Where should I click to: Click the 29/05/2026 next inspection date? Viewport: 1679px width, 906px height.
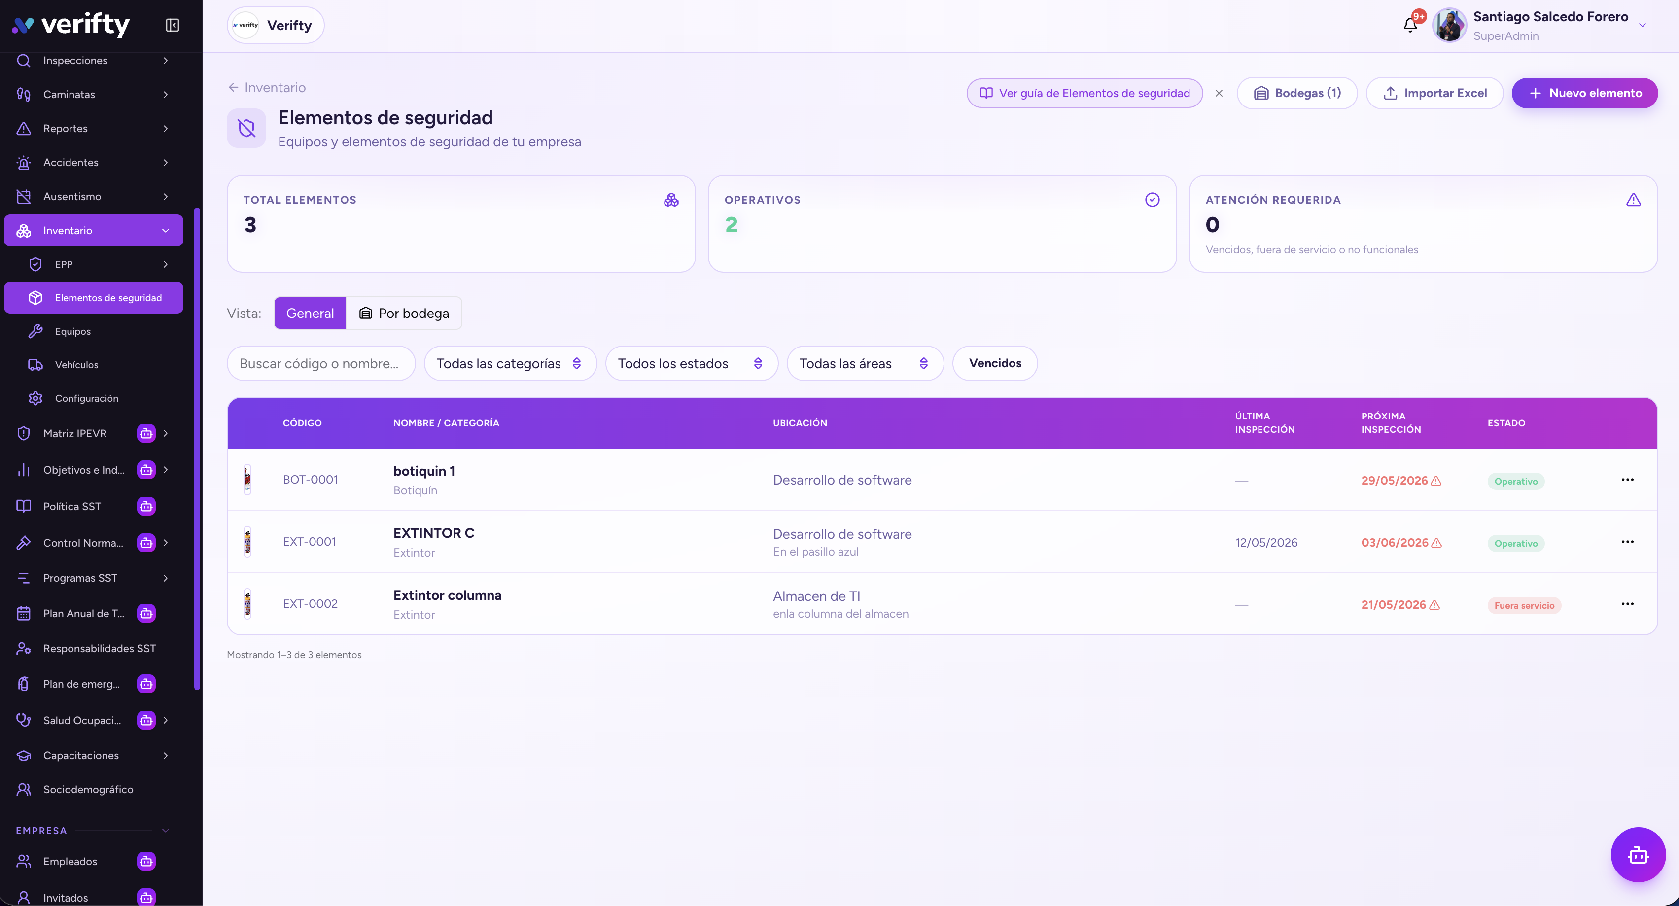tap(1394, 481)
